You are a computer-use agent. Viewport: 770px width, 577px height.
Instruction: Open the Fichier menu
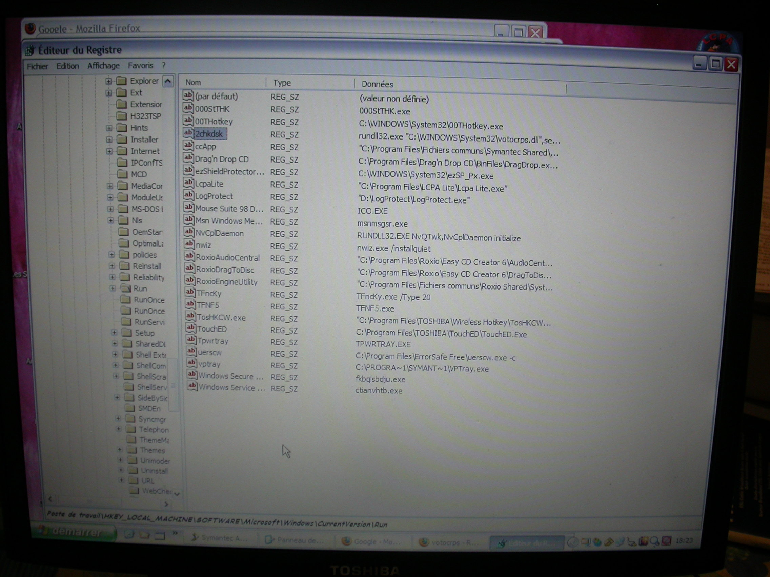point(37,66)
